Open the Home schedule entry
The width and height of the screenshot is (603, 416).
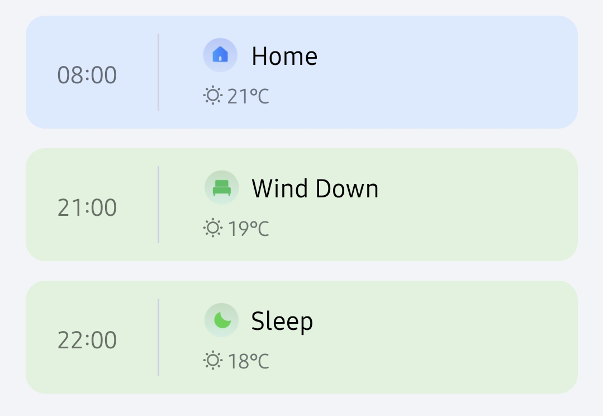(302, 72)
